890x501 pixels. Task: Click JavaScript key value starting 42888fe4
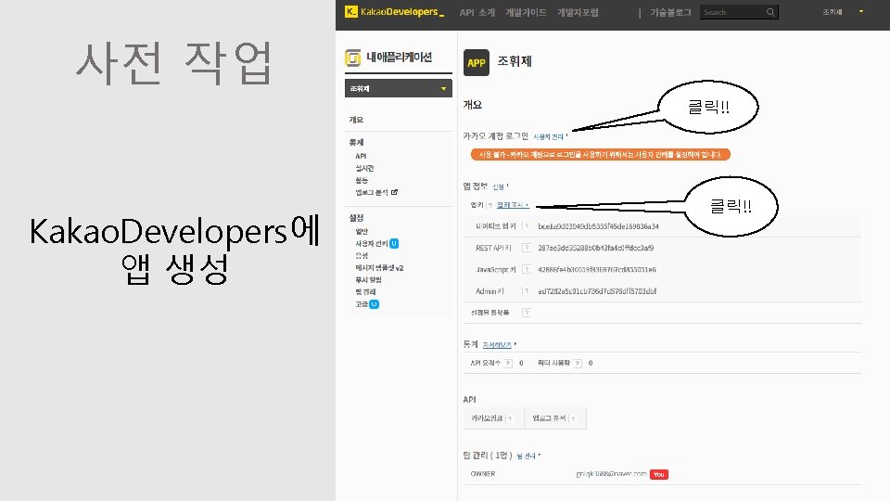point(597,269)
